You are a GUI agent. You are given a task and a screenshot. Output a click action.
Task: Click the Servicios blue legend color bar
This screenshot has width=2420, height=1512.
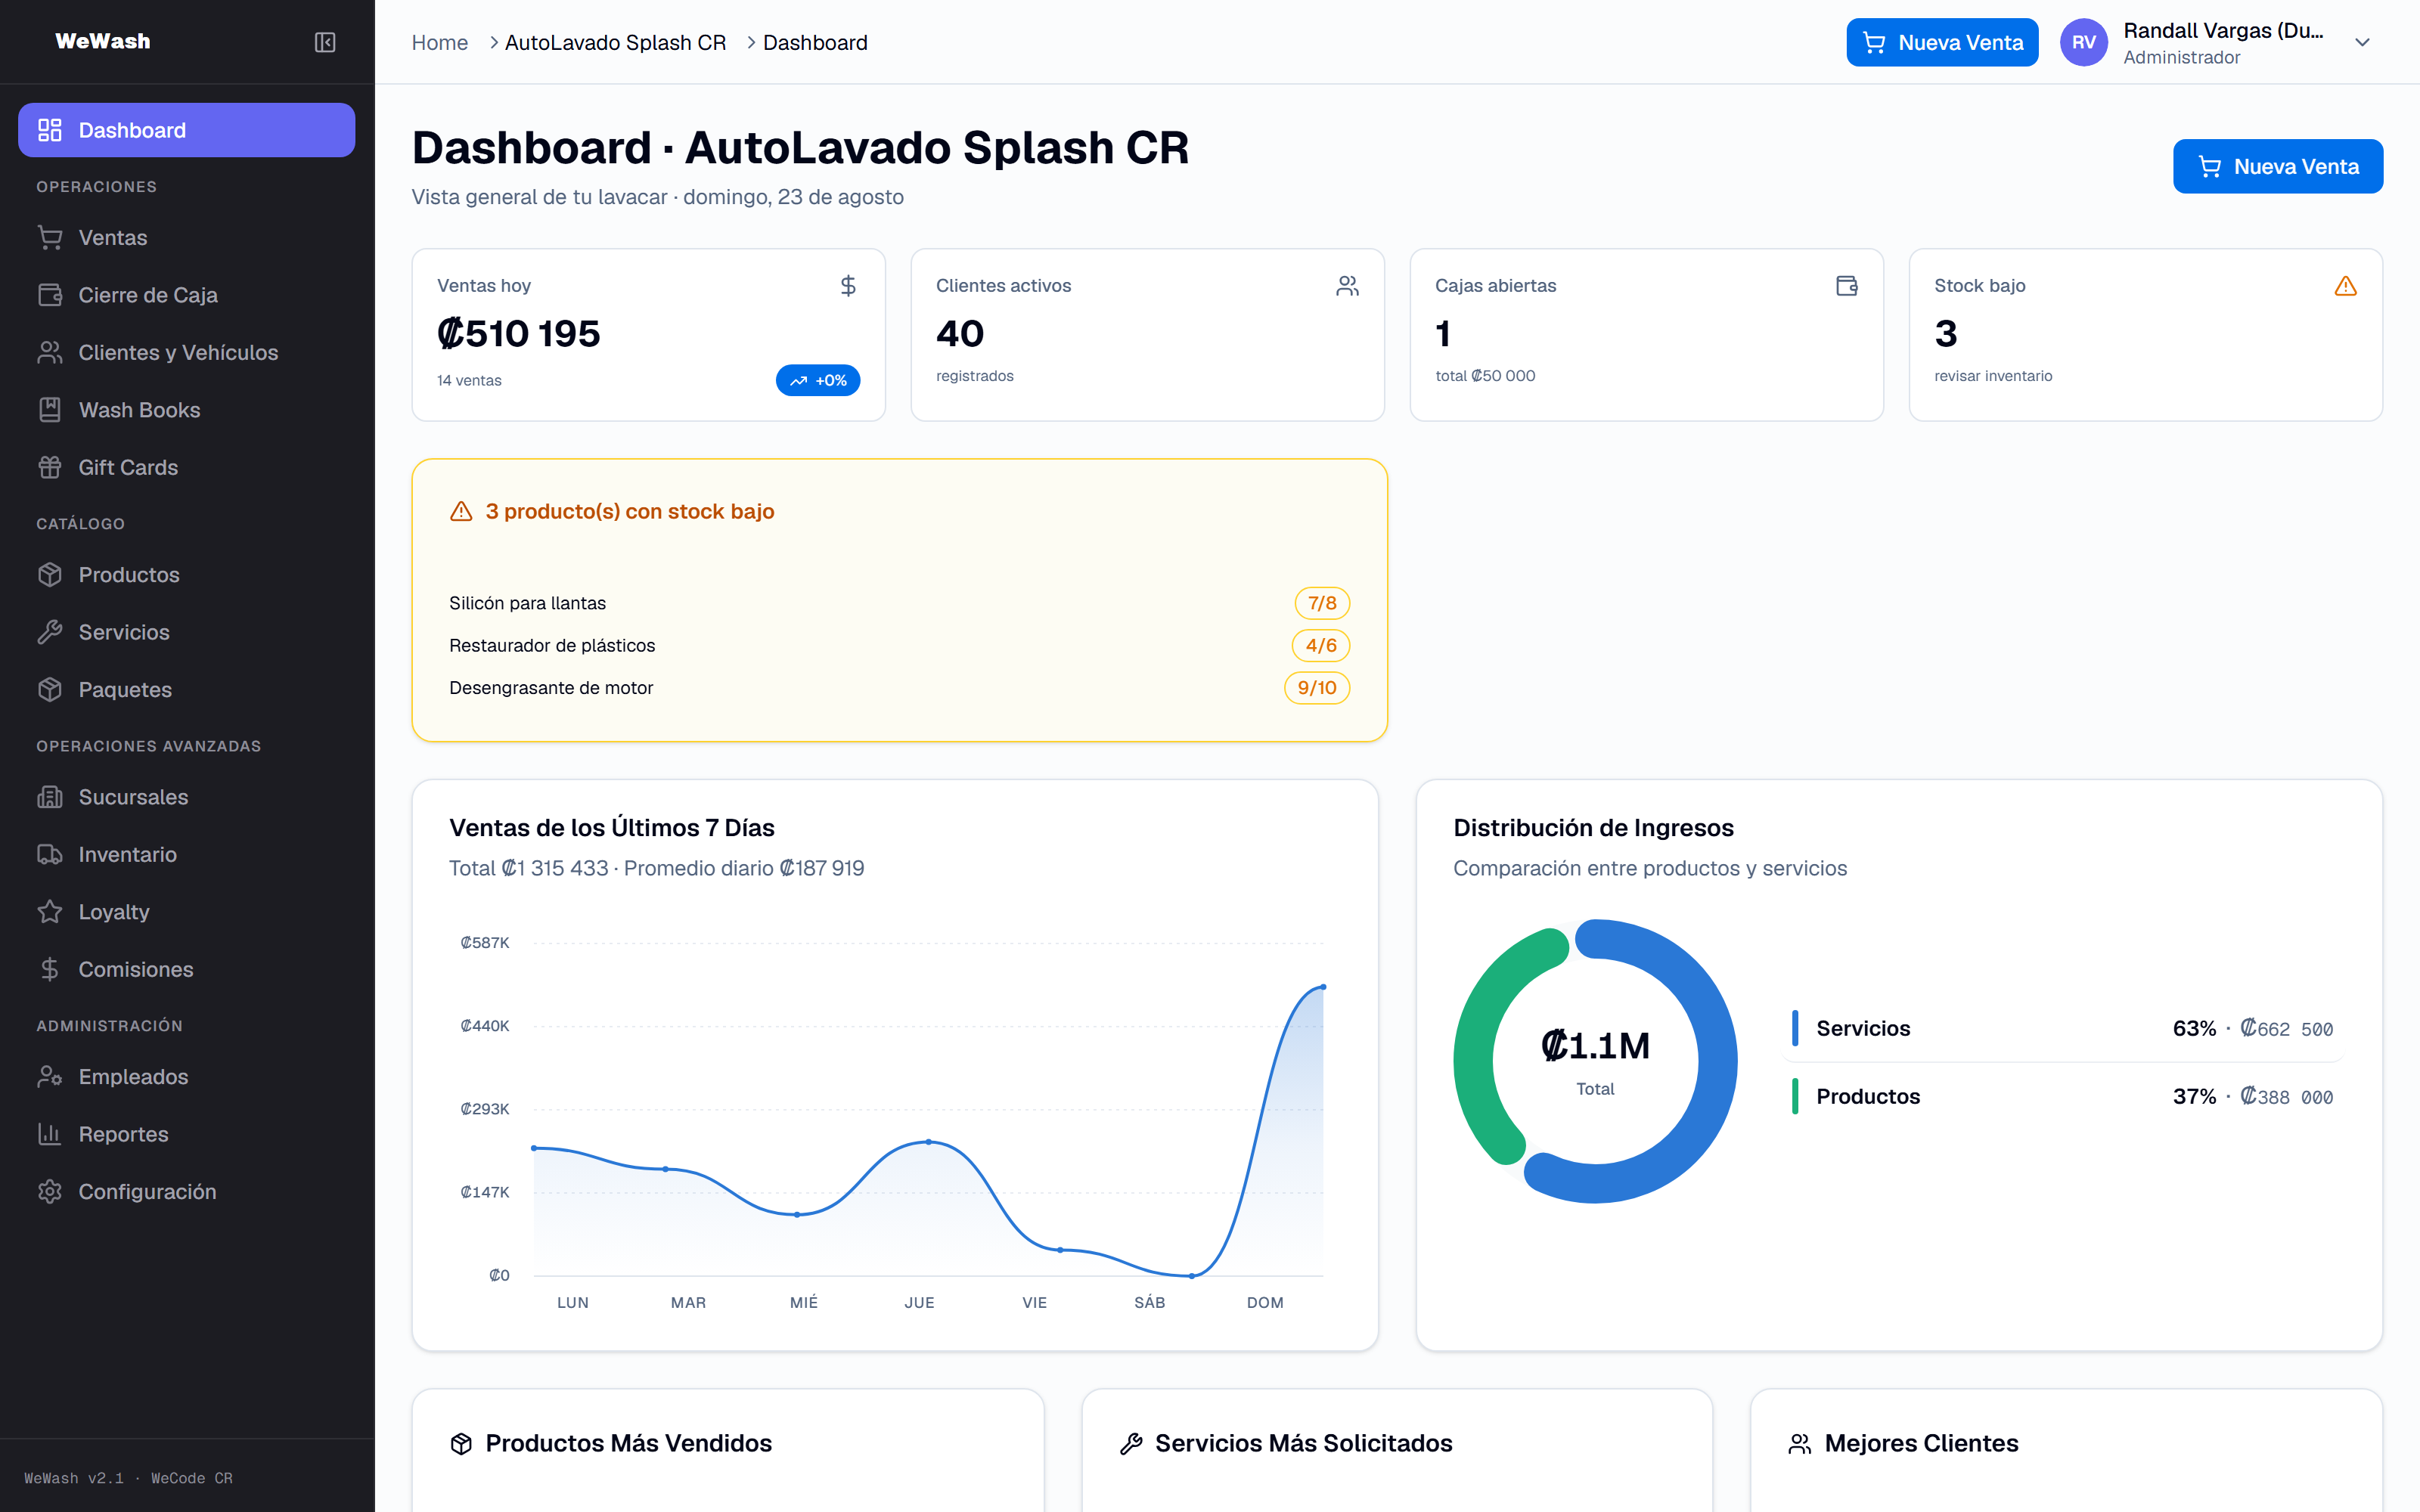coord(1795,1028)
